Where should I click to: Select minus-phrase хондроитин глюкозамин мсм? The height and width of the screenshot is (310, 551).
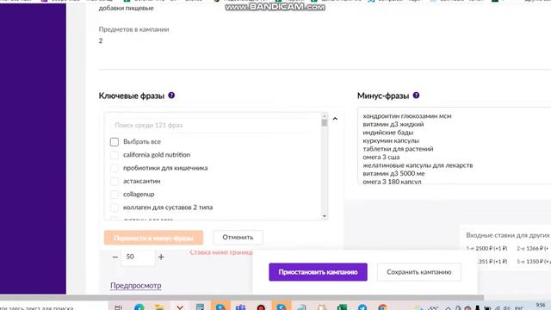coord(407,116)
